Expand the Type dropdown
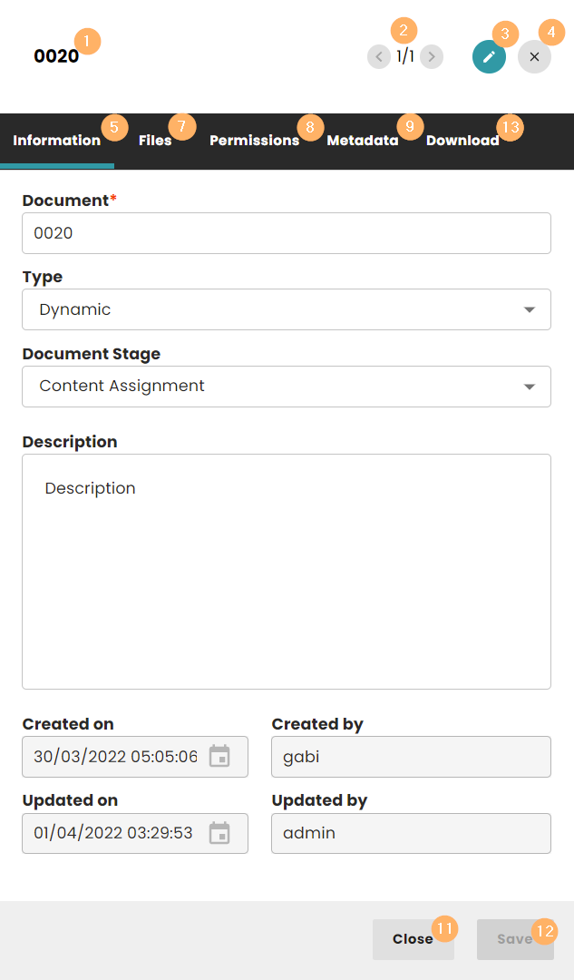574x980 pixels. tap(272, 309)
